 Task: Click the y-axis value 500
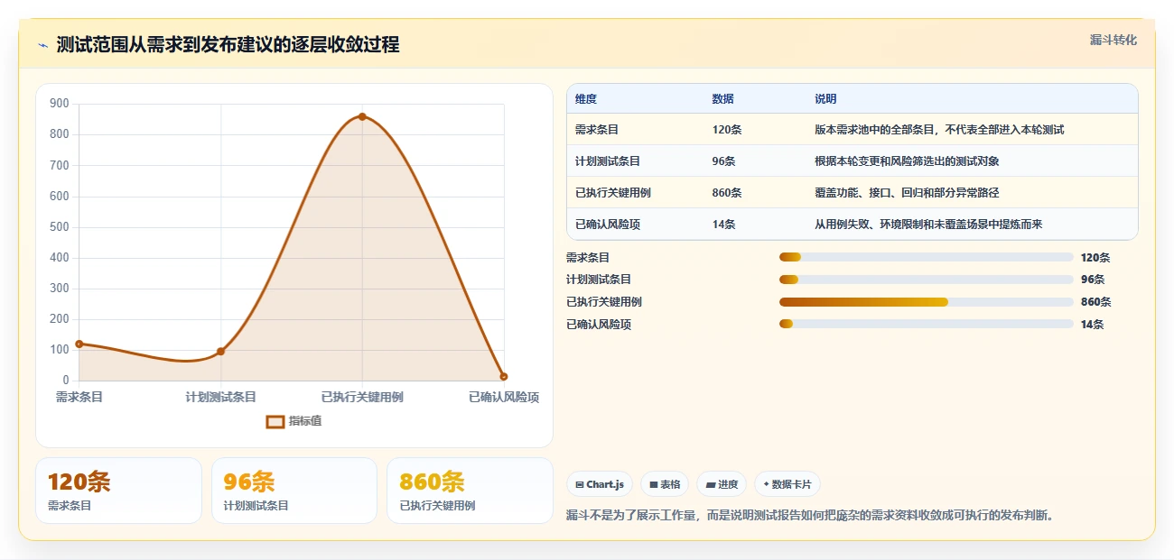[x=60, y=227]
